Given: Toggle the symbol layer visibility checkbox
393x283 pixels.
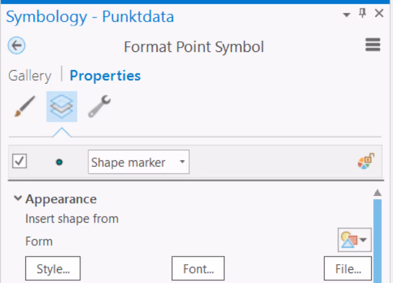Looking at the screenshot, I should (19, 161).
